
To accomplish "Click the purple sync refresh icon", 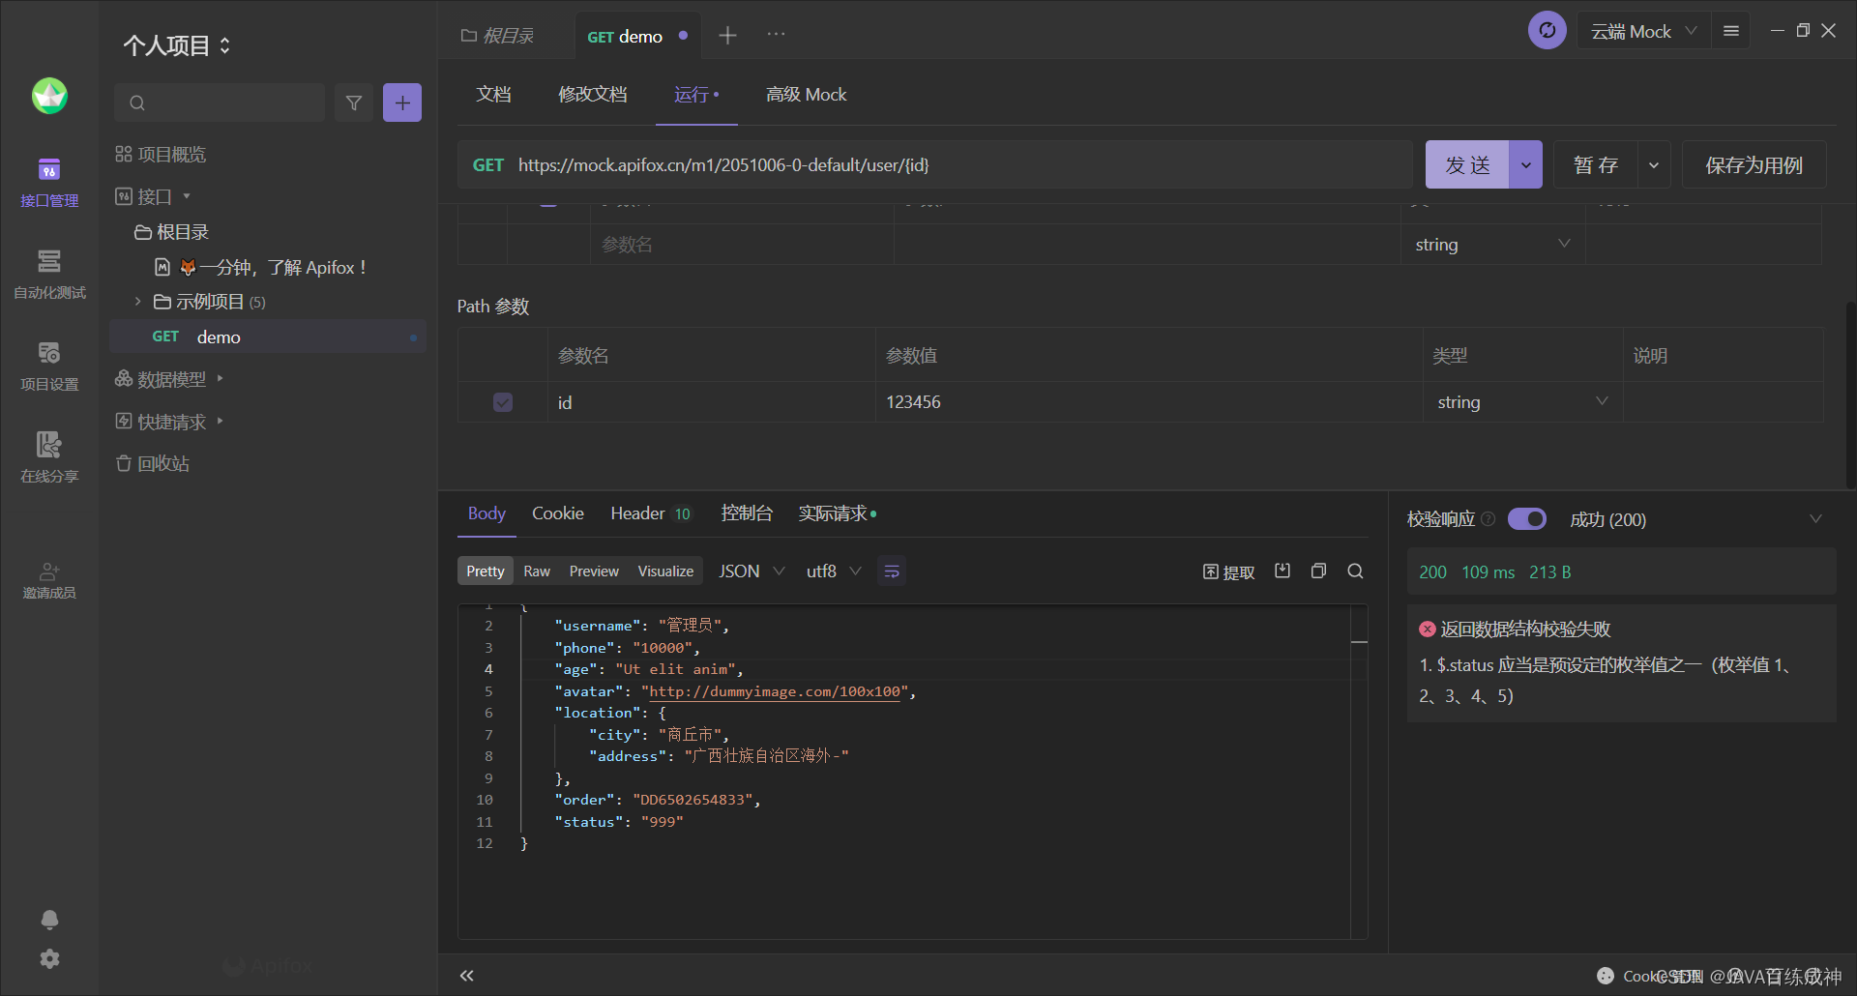I will coord(1547,31).
